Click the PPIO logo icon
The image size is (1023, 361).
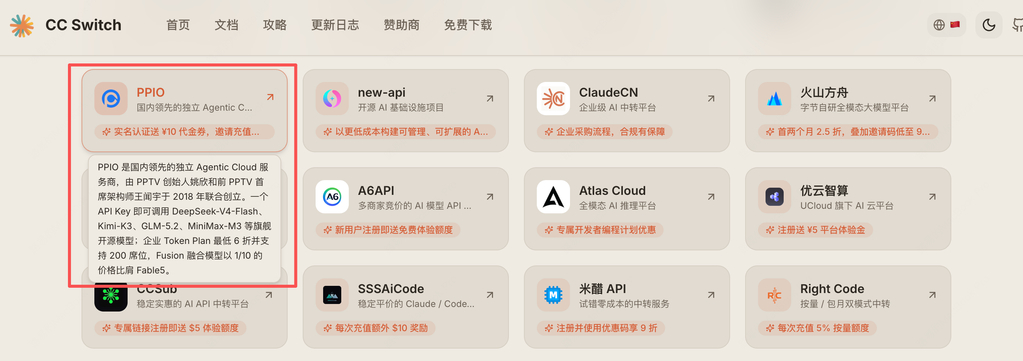coord(111,99)
